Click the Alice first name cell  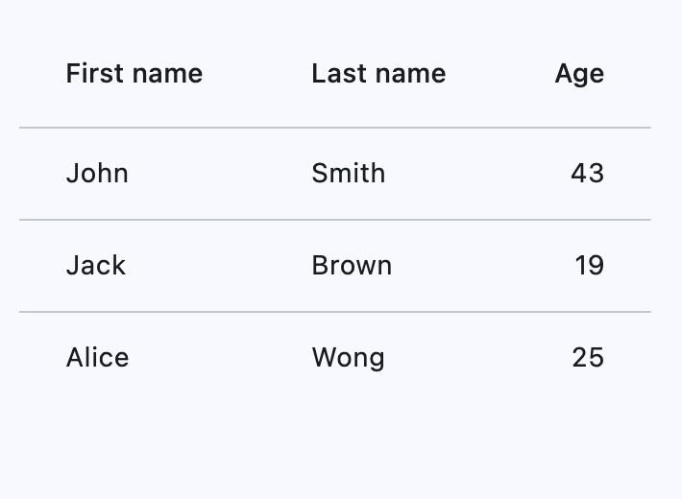pyautogui.click(x=97, y=358)
